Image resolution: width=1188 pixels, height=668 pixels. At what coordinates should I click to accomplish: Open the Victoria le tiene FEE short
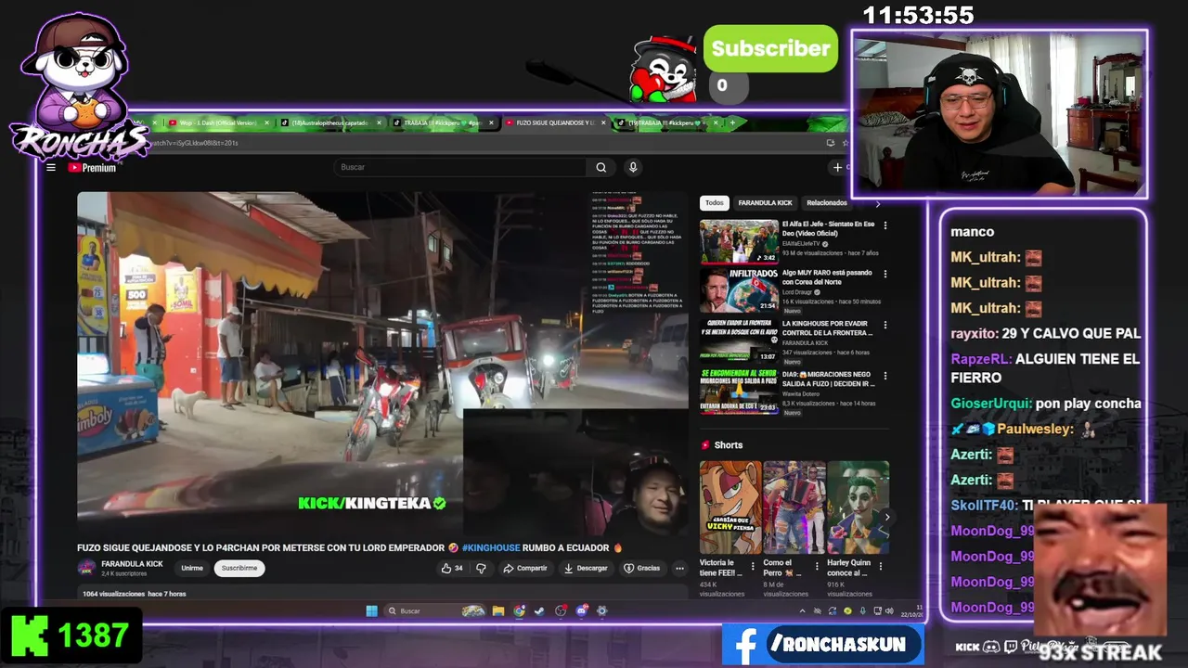click(730, 507)
